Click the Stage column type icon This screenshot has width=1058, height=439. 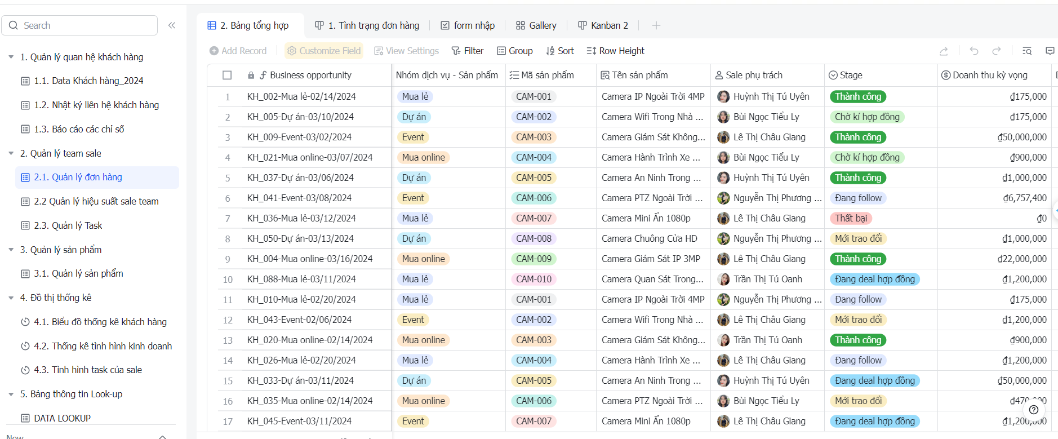tap(833, 75)
